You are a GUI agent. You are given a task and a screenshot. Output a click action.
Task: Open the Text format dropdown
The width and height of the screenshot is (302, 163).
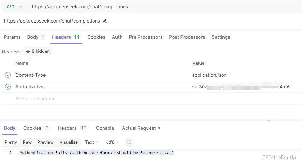click(x=92, y=142)
